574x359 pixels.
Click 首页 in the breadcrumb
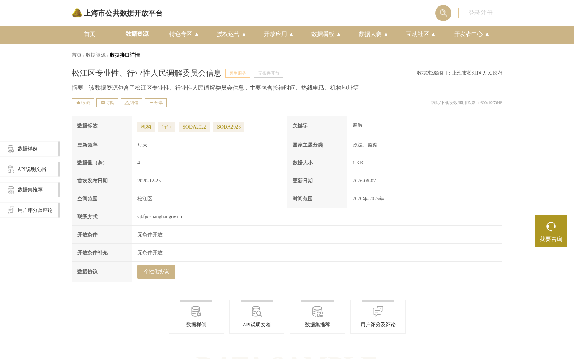(77, 55)
